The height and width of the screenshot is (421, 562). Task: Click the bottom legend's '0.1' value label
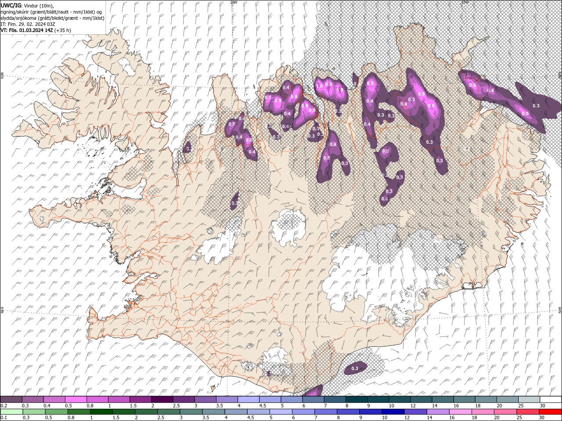pos(4,418)
